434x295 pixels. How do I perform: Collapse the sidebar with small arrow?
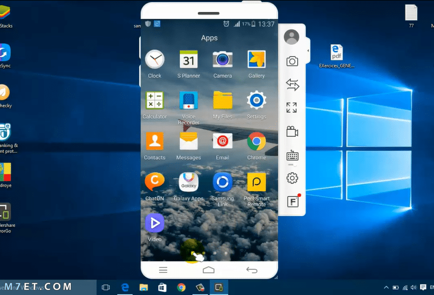(x=308, y=51)
